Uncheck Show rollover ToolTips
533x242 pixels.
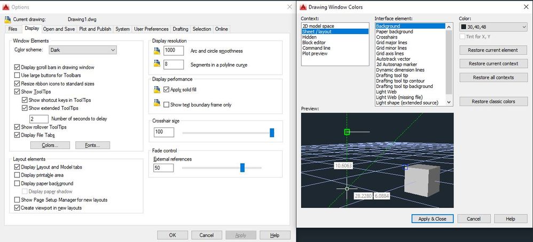click(x=17, y=127)
